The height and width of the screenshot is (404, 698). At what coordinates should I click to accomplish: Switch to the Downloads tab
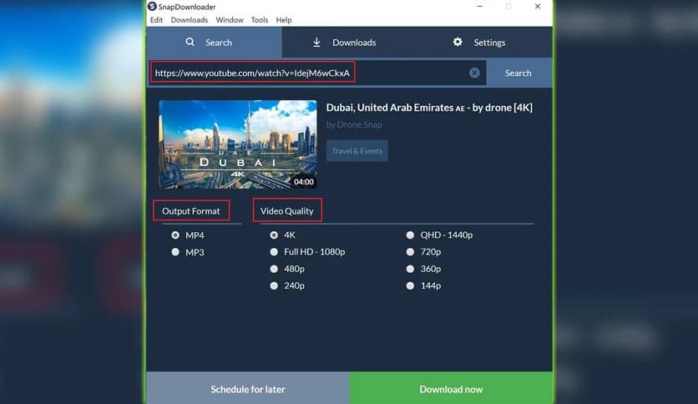(350, 43)
